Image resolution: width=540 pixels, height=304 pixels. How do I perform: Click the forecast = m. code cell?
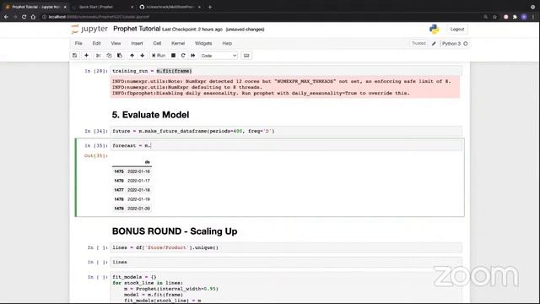[286, 146]
